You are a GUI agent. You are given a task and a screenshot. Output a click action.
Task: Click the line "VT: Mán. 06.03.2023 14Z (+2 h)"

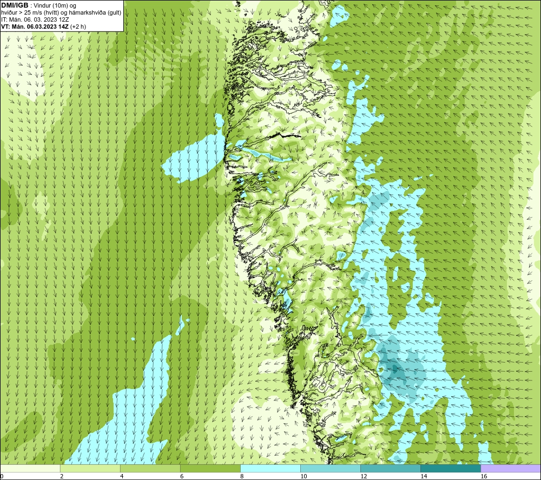pos(43,27)
